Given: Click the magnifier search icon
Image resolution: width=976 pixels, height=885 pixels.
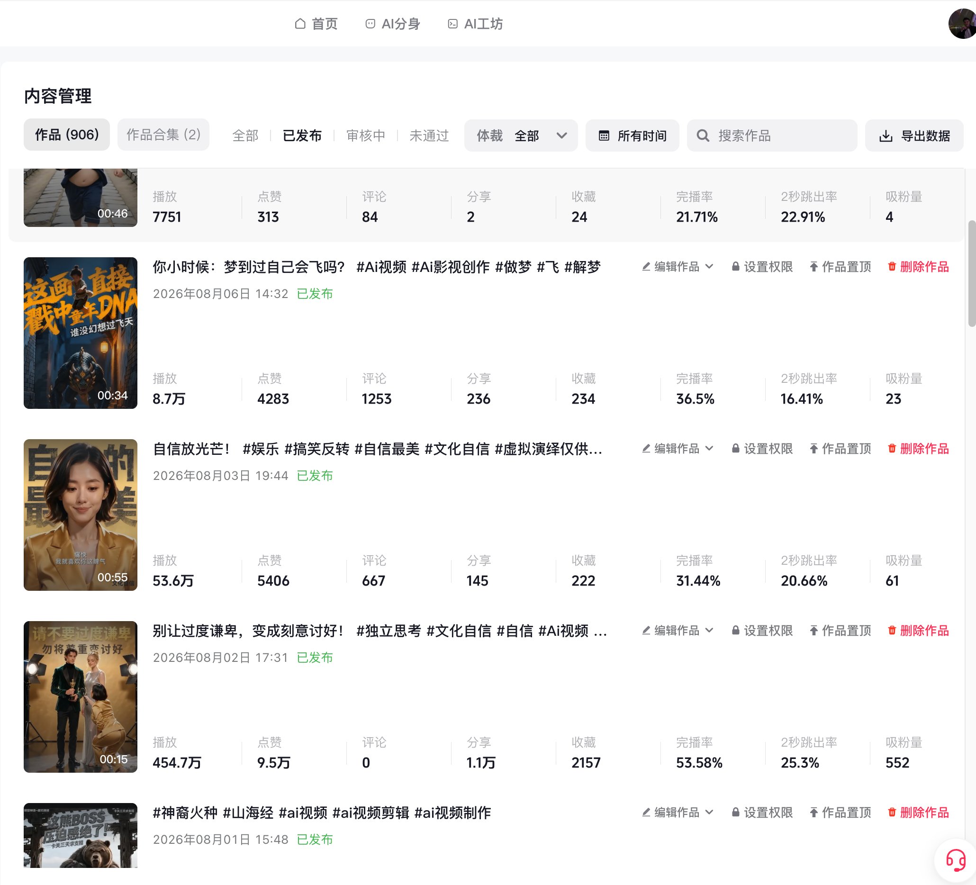Looking at the screenshot, I should [x=703, y=136].
